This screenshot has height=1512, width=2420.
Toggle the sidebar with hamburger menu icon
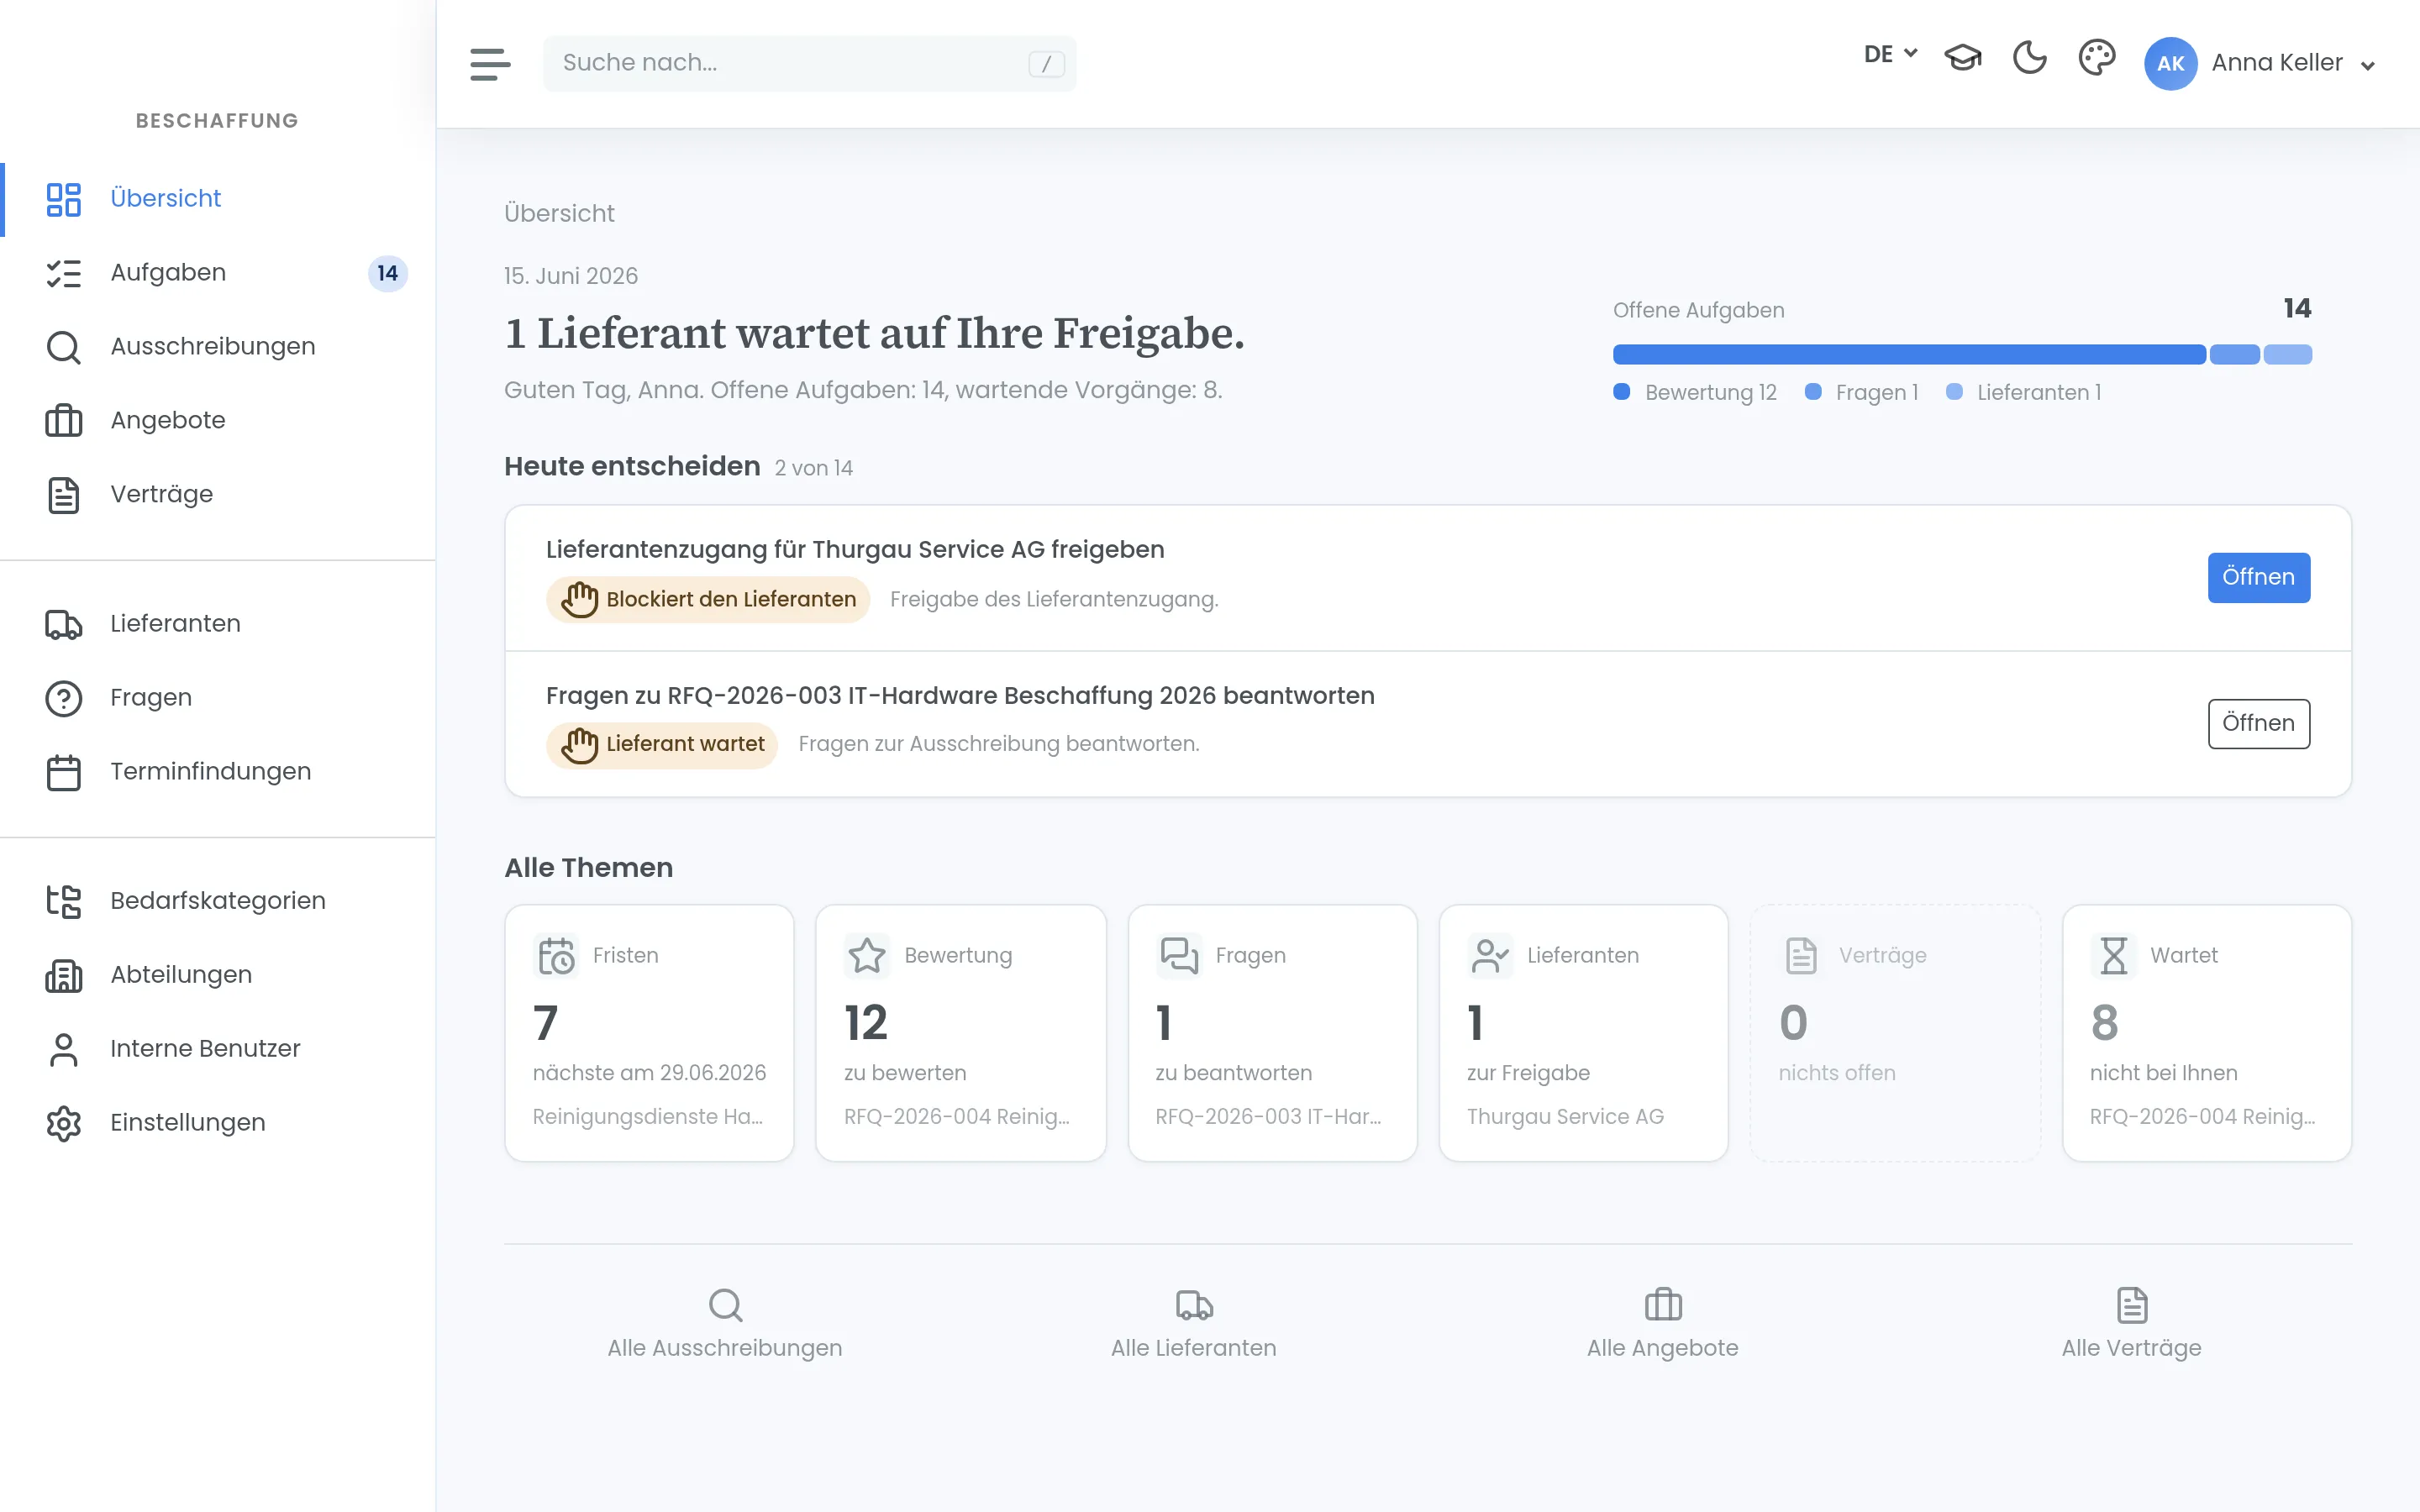point(490,64)
